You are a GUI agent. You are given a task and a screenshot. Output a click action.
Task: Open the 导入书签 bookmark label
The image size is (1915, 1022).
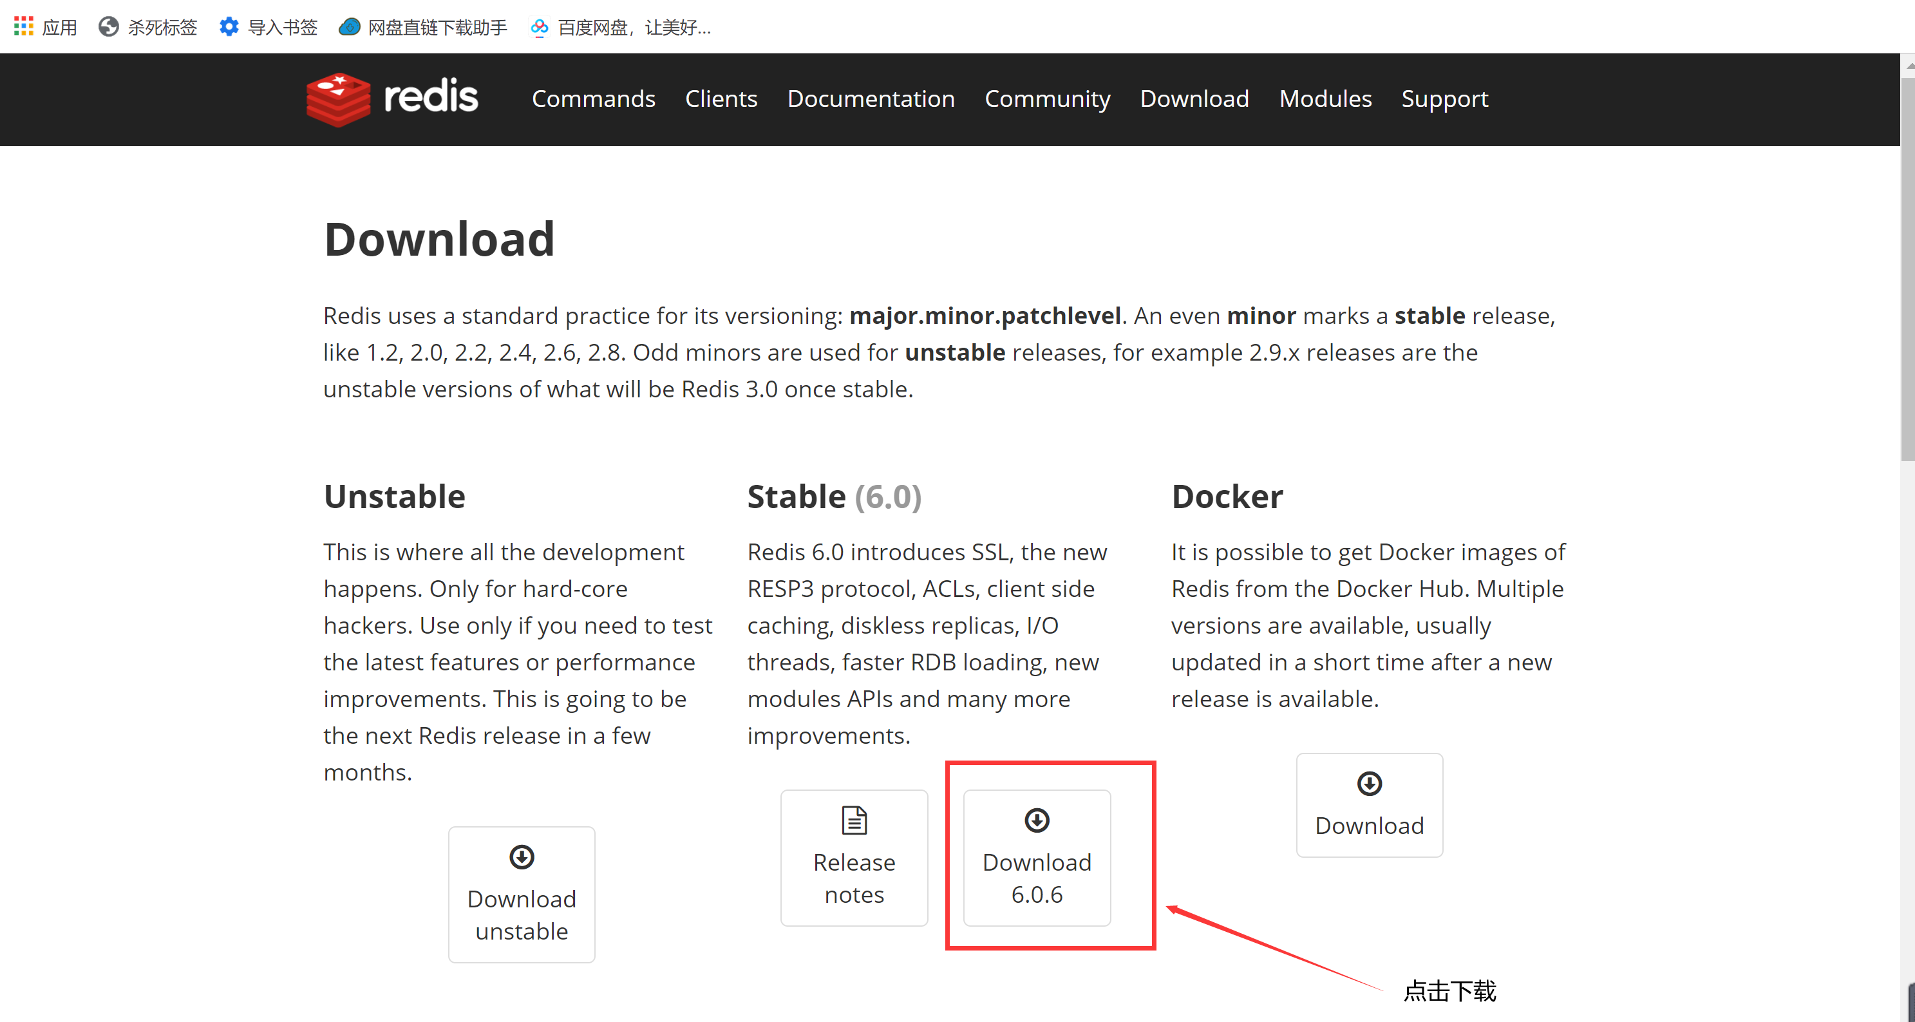283,28
